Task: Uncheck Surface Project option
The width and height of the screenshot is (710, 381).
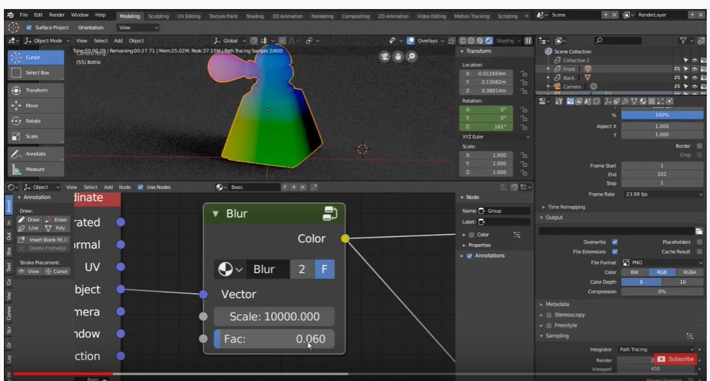Action: (29, 28)
